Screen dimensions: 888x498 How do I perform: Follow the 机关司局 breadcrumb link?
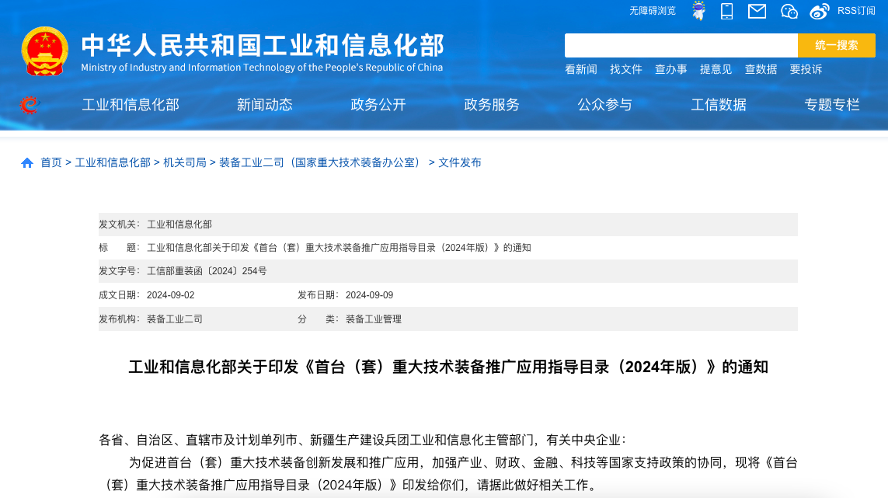185,162
